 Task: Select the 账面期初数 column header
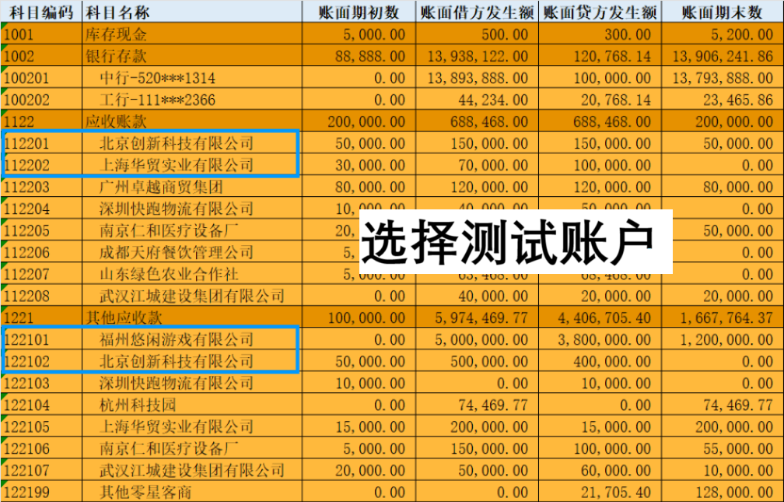(x=359, y=12)
